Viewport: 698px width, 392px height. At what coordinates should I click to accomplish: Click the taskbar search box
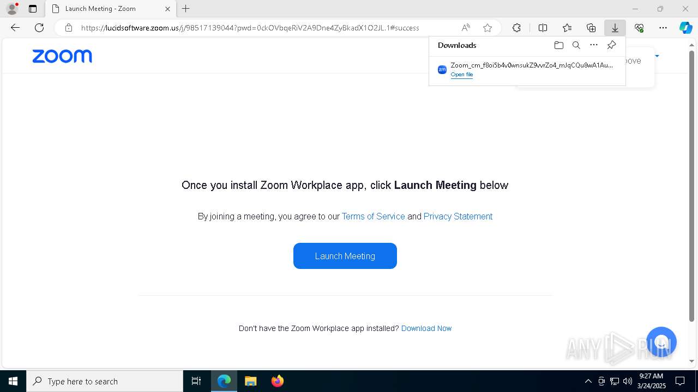pyautogui.click(x=105, y=381)
